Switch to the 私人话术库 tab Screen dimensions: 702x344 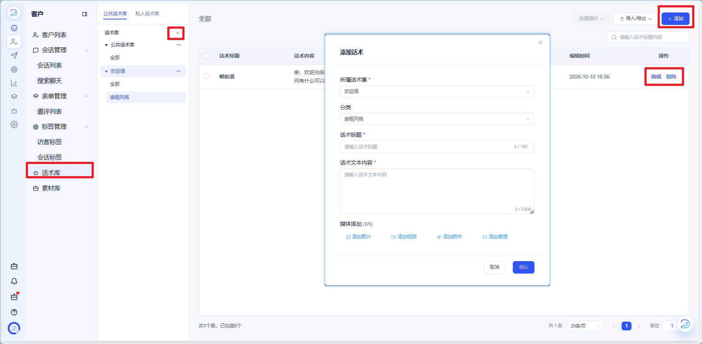147,14
